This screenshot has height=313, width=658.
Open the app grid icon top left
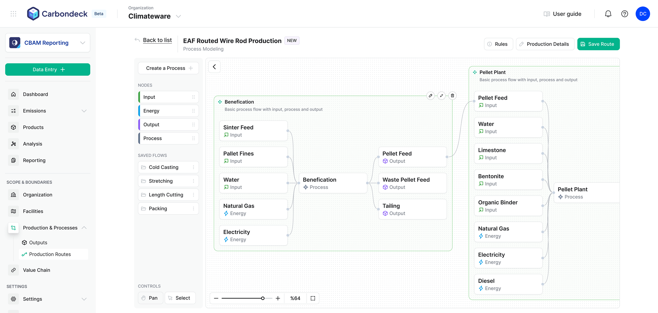coord(13,13)
